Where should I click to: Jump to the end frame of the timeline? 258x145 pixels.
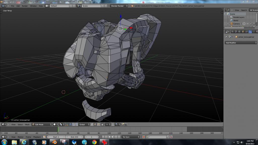click(119, 137)
